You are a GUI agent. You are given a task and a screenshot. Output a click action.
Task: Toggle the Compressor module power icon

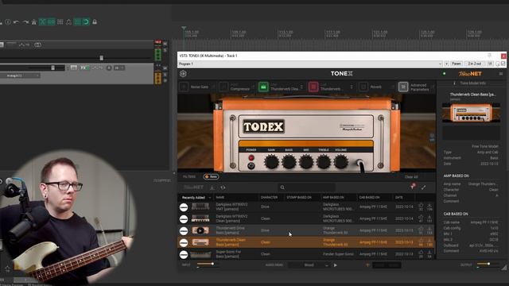[223, 87]
